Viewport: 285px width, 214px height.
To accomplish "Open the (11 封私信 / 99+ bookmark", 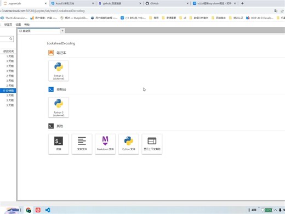I will click(x=133, y=18).
